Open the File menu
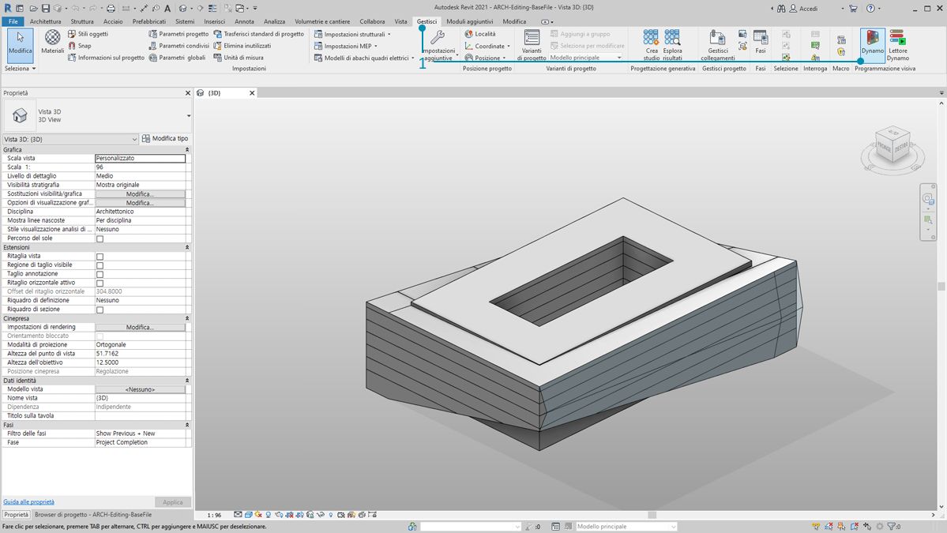This screenshot has width=947, height=533. [13, 21]
